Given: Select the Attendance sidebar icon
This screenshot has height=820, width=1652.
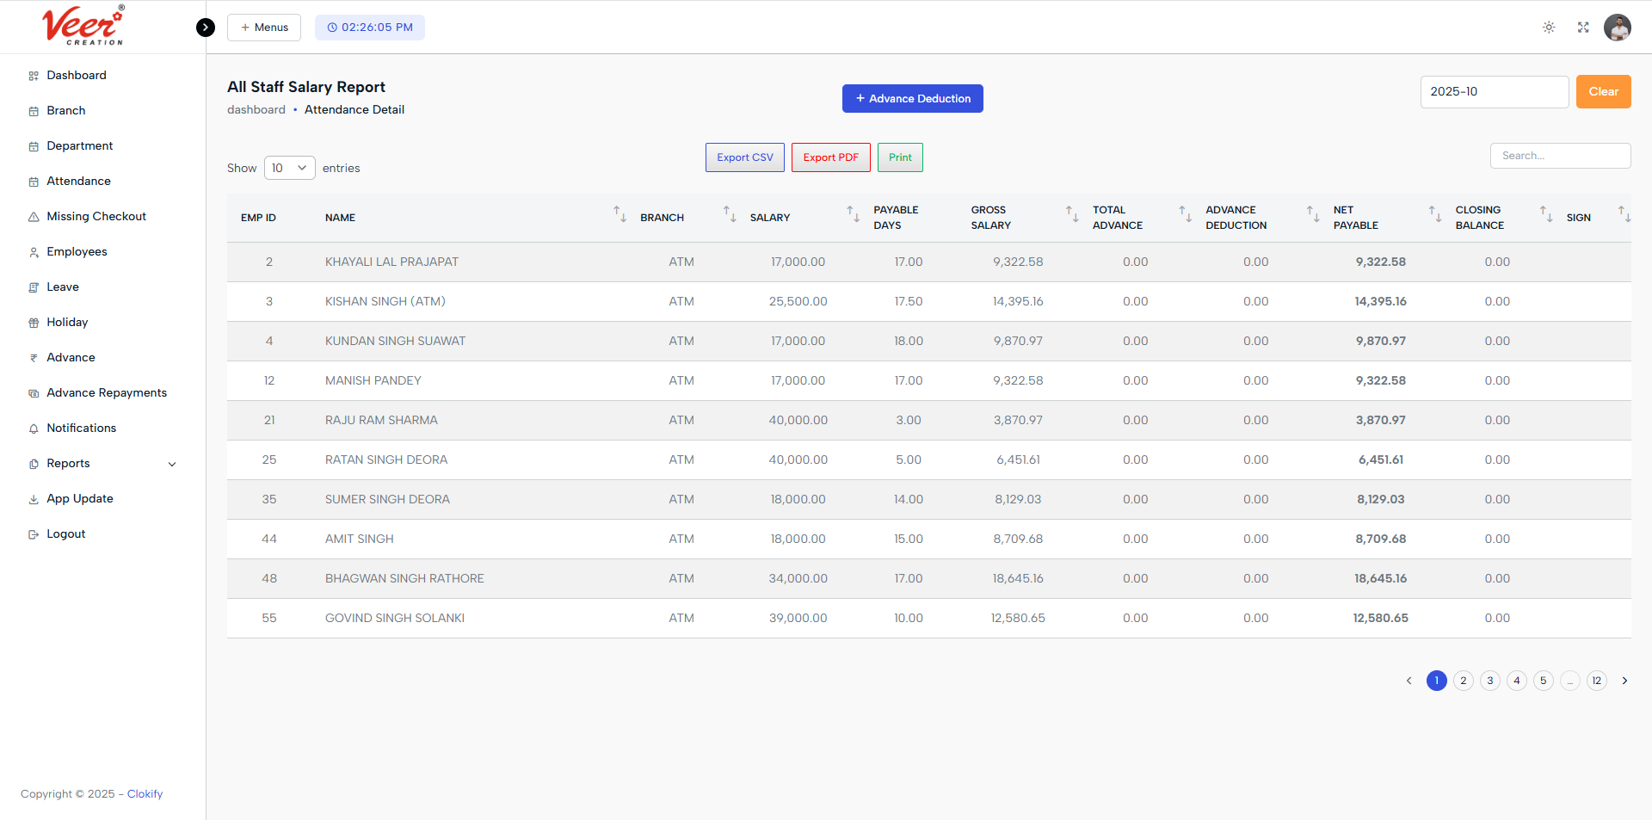Looking at the screenshot, I should click(33, 181).
